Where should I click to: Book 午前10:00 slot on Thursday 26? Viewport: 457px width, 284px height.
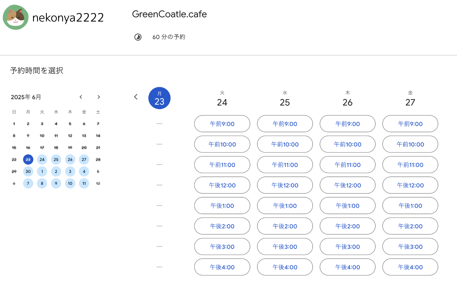pyautogui.click(x=347, y=144)
